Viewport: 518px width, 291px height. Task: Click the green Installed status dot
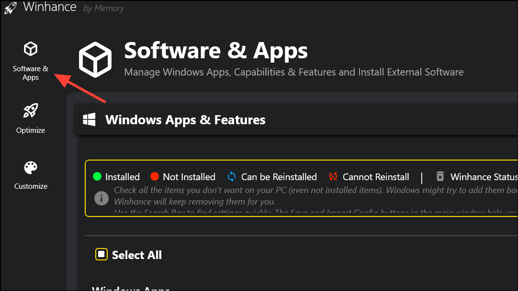98,177
